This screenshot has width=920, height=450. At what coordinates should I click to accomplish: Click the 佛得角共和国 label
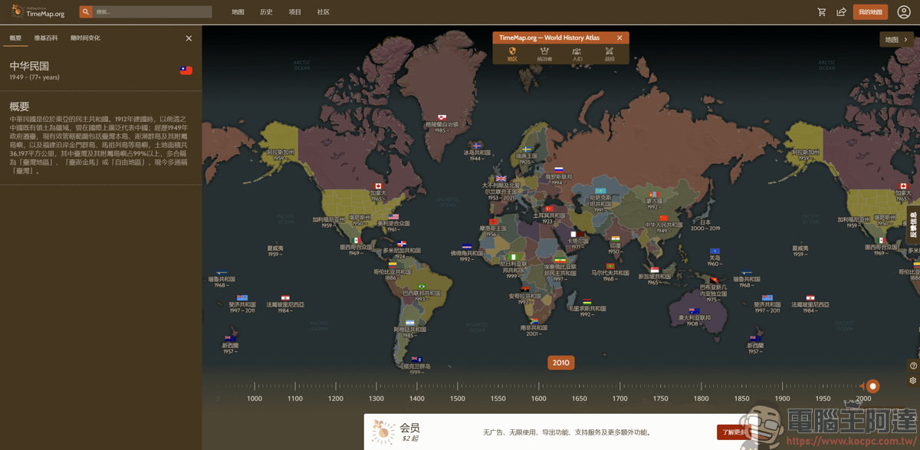point(467,253)
